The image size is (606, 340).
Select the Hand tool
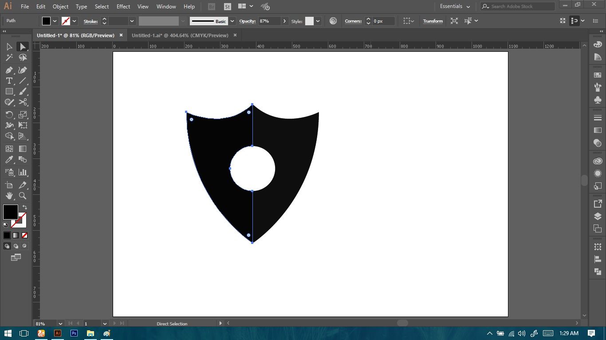coord(9,196)
